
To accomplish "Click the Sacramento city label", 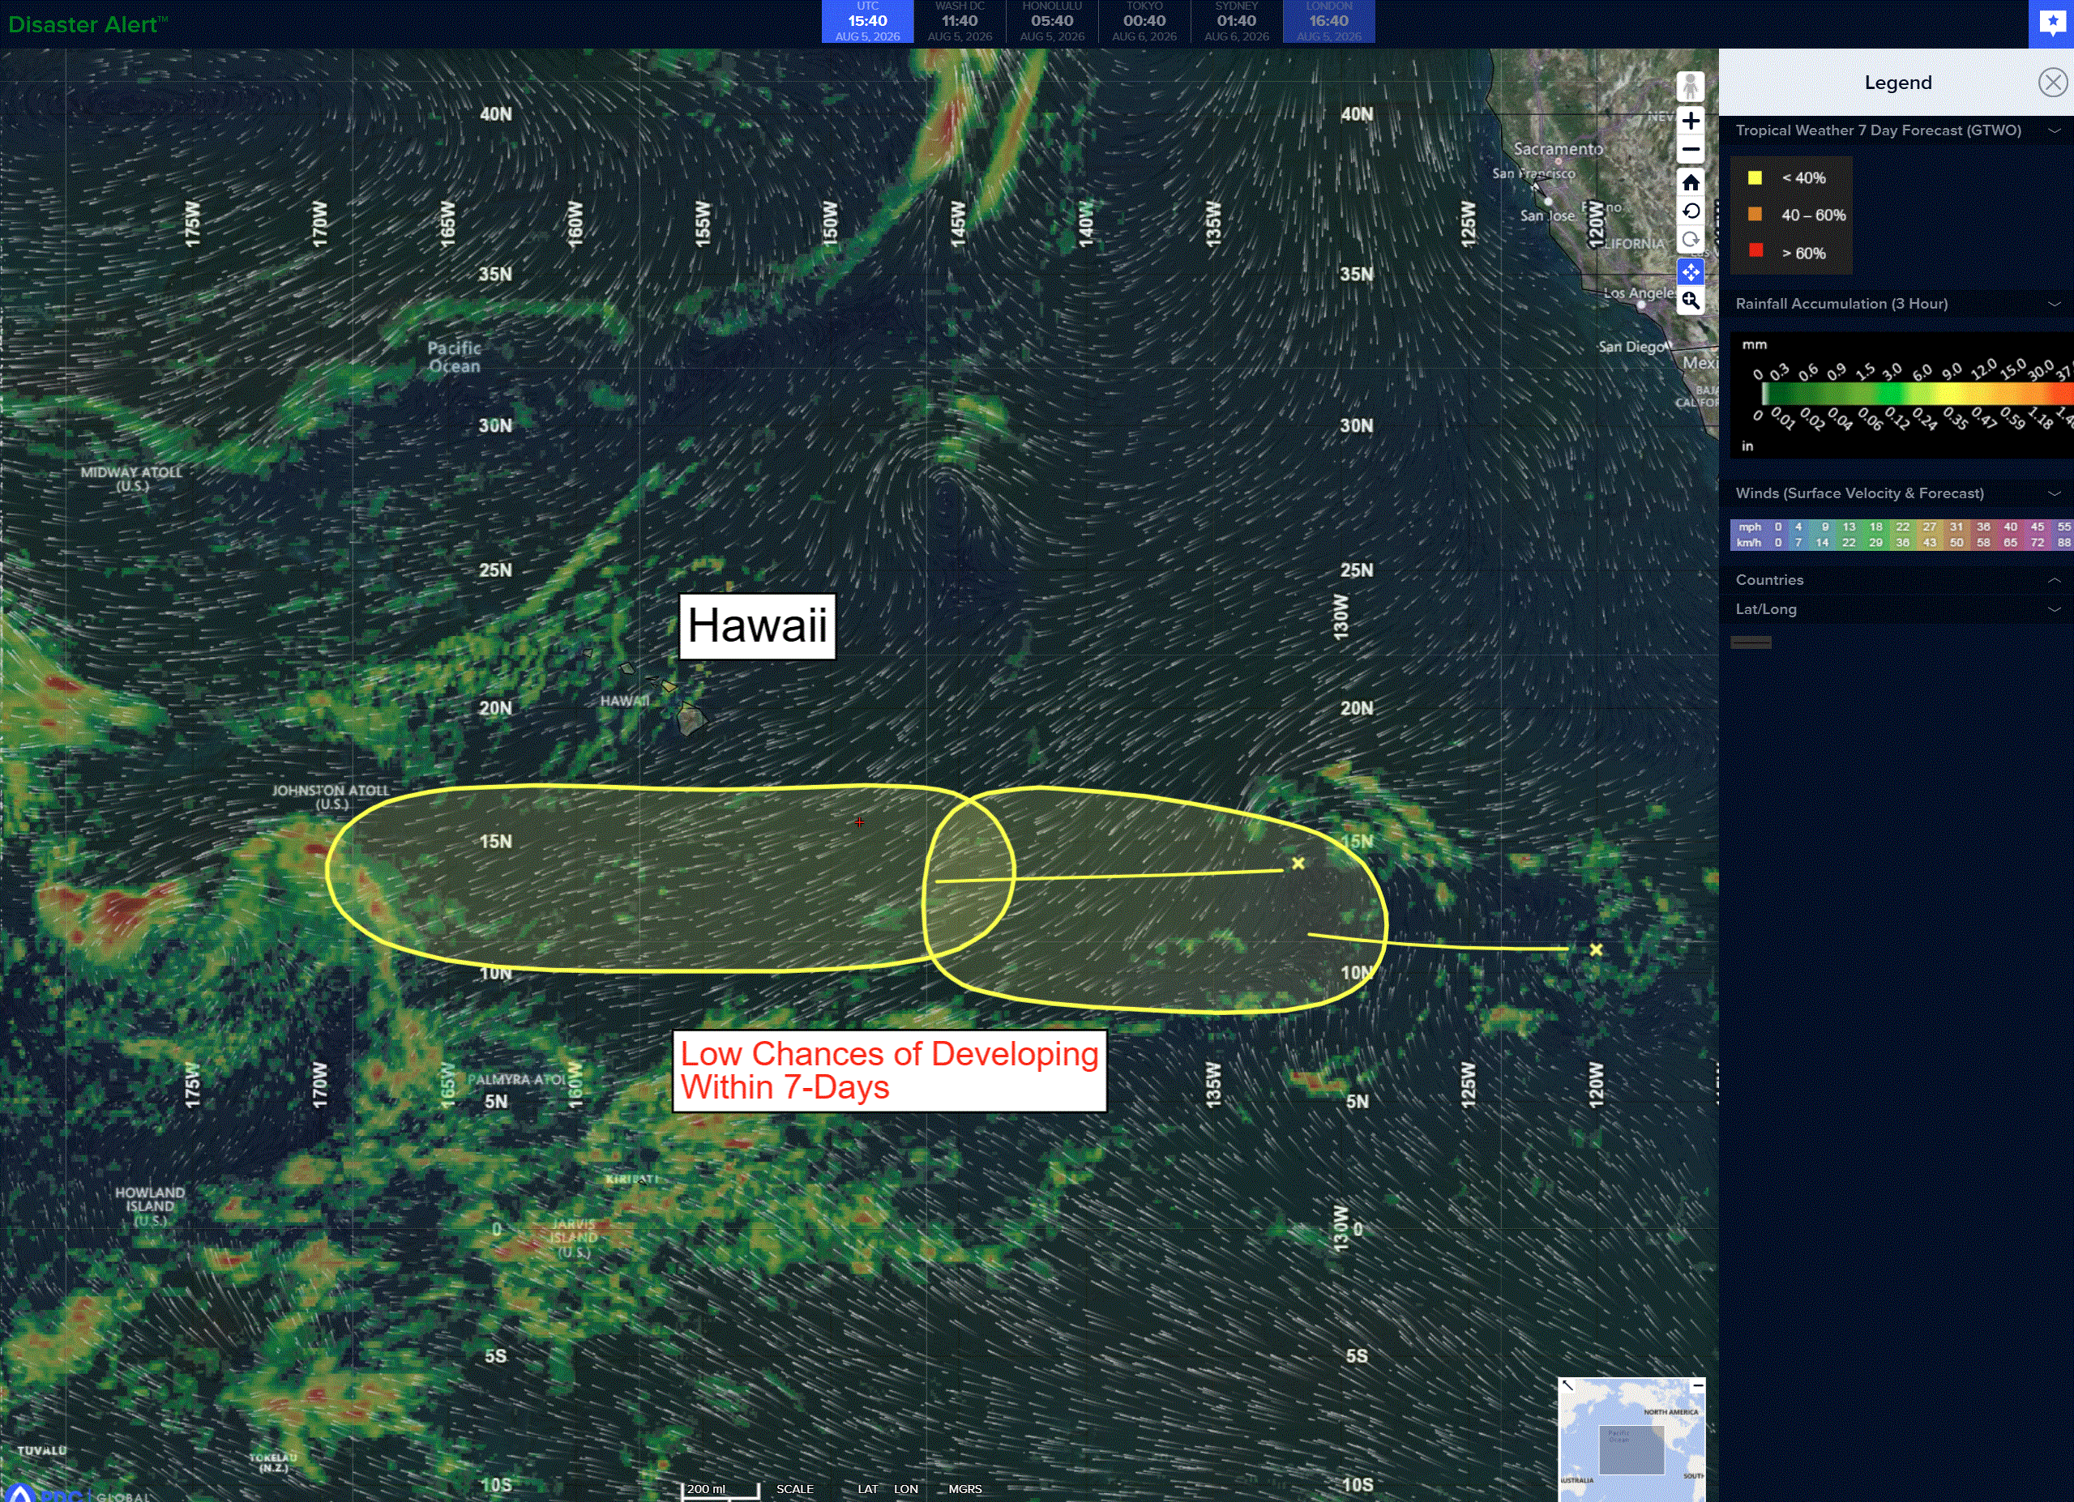I will (x=1558, y=149).
